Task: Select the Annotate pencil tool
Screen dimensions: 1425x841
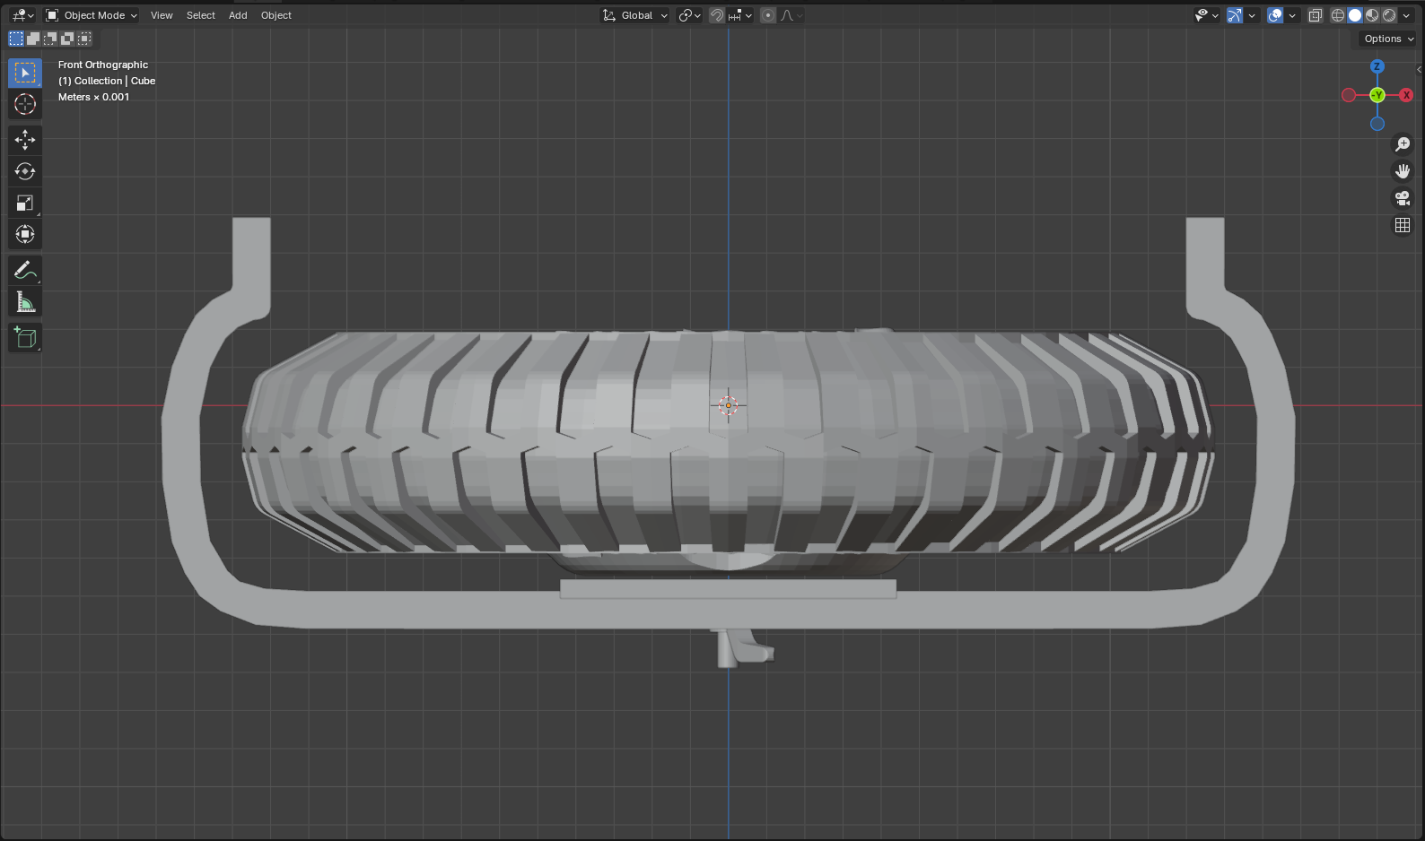Action: pos(25,270)
